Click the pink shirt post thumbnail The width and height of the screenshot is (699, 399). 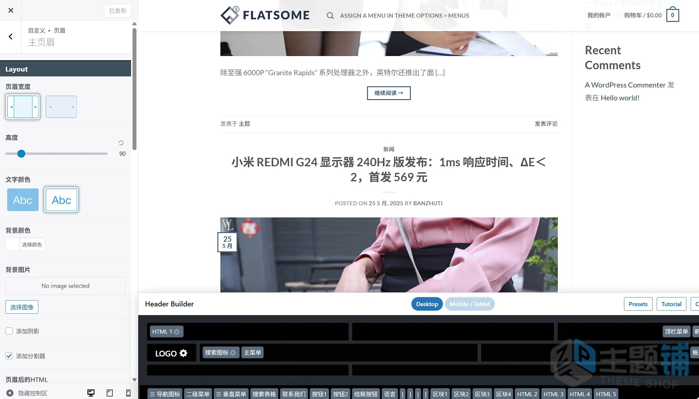point(389,255)
